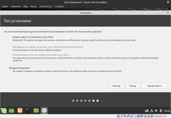The width and height of the screenshot is (171, 118).
Task: Click the VirtualBox recording status icon
Action: tap(142, 116)
